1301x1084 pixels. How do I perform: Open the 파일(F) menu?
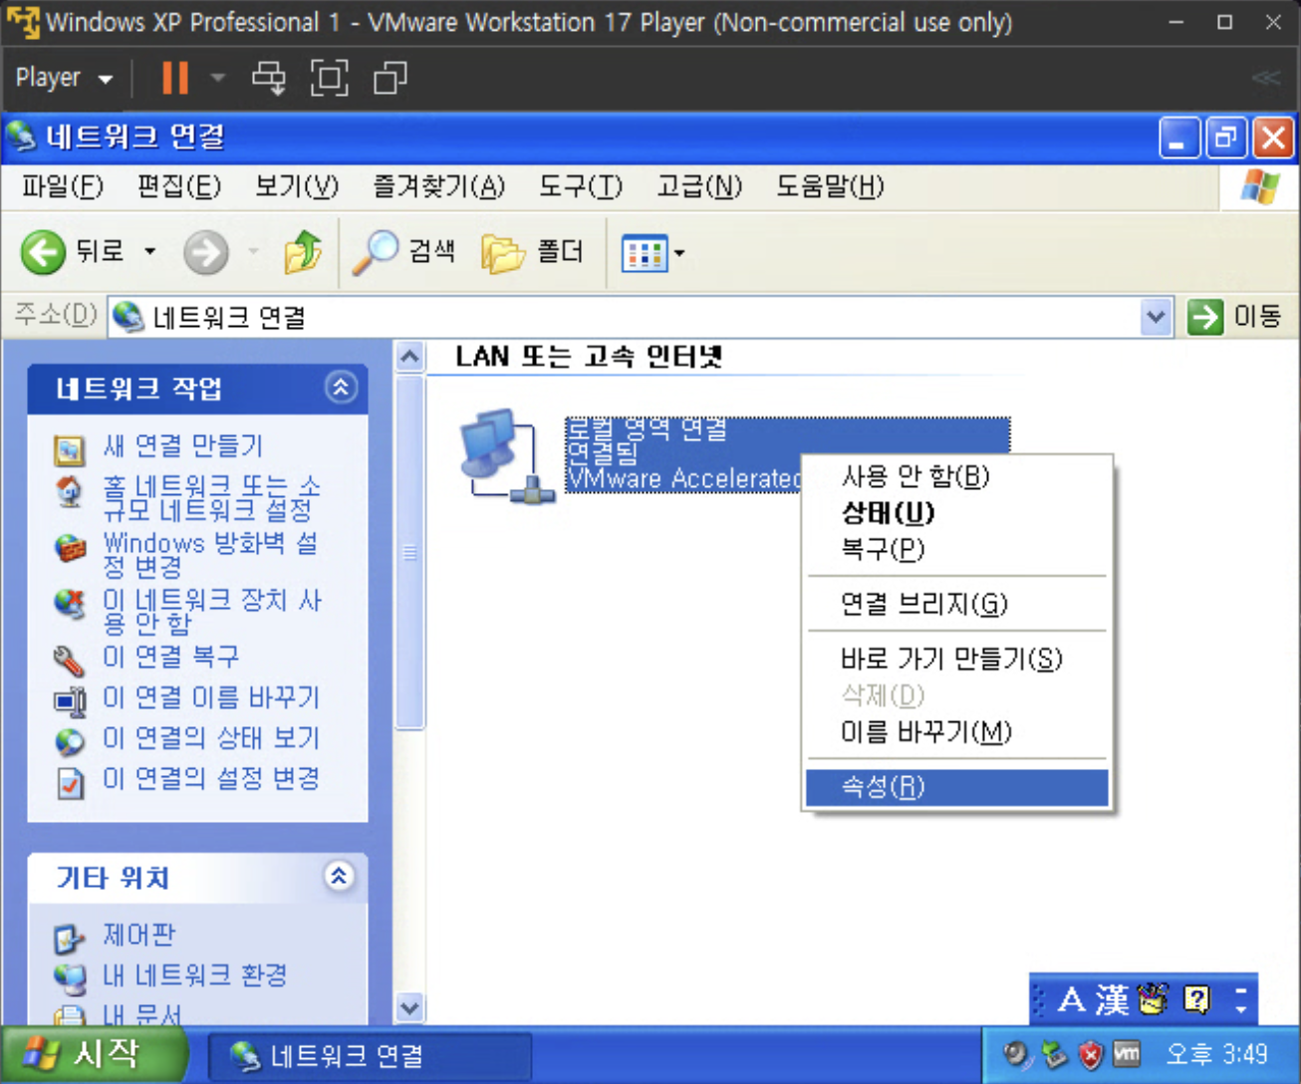(x=63, y=186)
